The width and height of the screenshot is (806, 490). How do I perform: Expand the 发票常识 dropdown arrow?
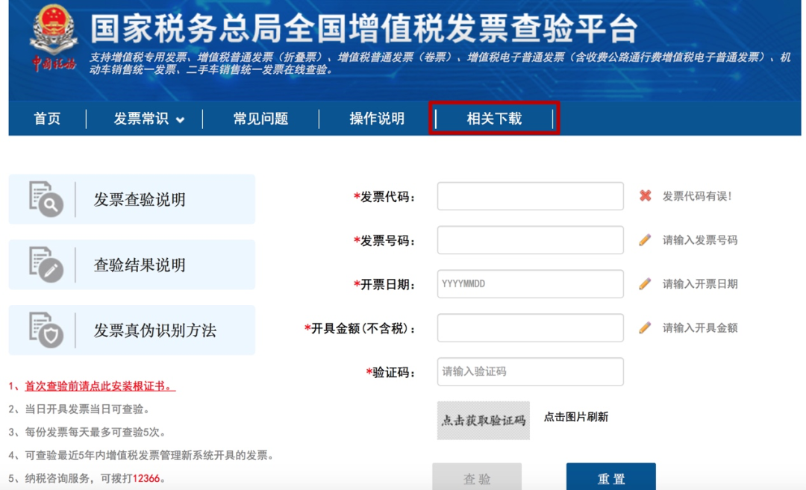[180, 120]
